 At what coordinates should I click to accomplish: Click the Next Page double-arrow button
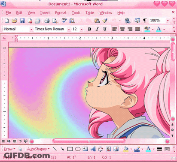173,135
